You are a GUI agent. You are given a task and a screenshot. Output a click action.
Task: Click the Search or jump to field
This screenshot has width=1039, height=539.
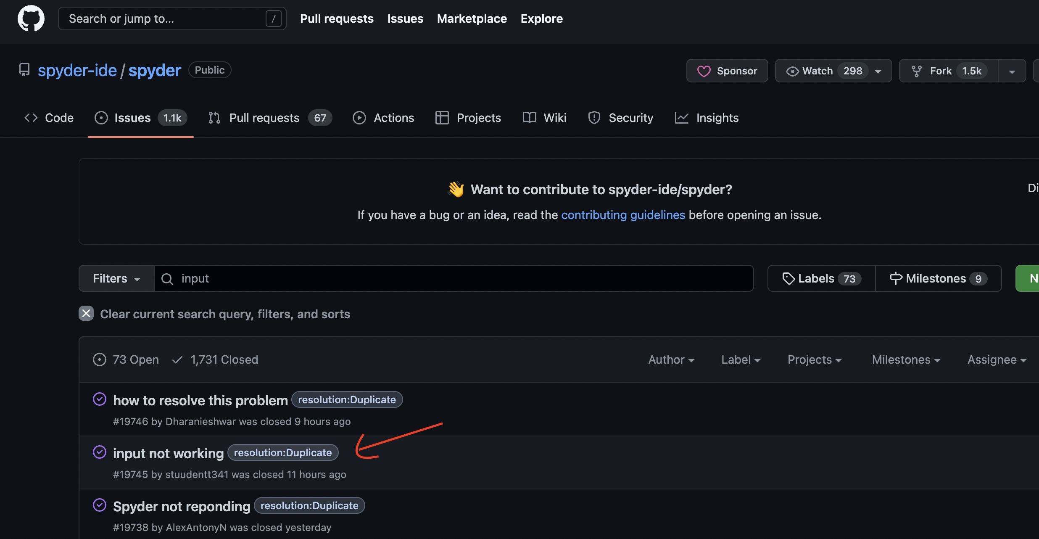(x=172, y=18)
